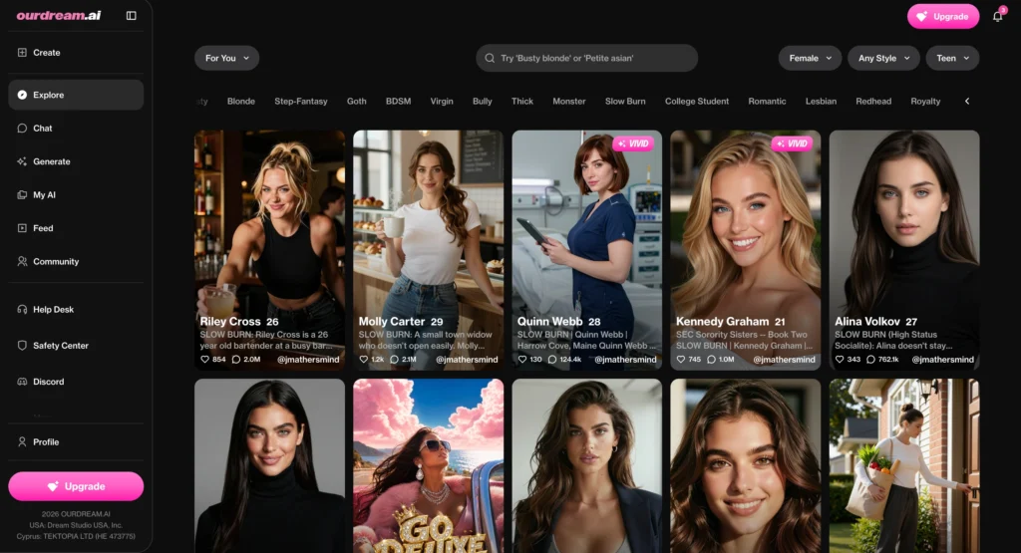Open the Safety Center menu item
The image size is (1021, 553).
click(x=76, y=346)
